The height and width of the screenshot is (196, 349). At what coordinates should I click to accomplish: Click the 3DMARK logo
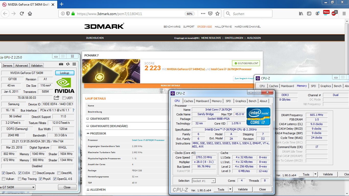[104, 26]
